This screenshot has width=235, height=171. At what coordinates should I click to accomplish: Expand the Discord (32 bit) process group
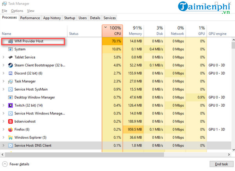click(x=4, y=73)
